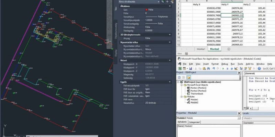Open Module1 in the project tree
This screenshot has width=275, height=137.
195,99
